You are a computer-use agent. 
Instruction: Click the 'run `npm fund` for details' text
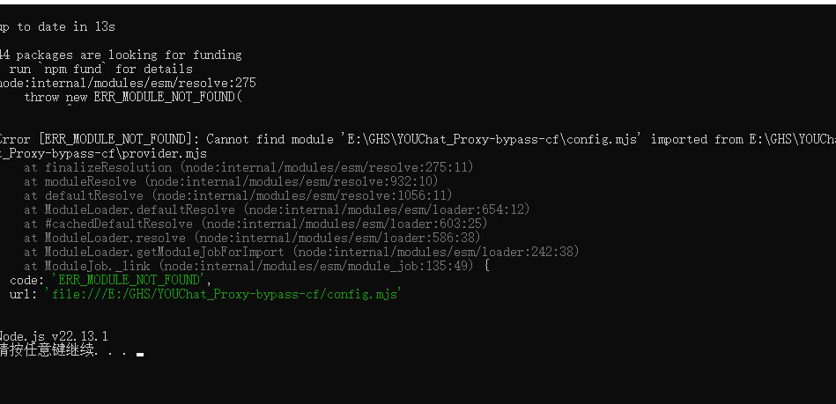[100, 69]
